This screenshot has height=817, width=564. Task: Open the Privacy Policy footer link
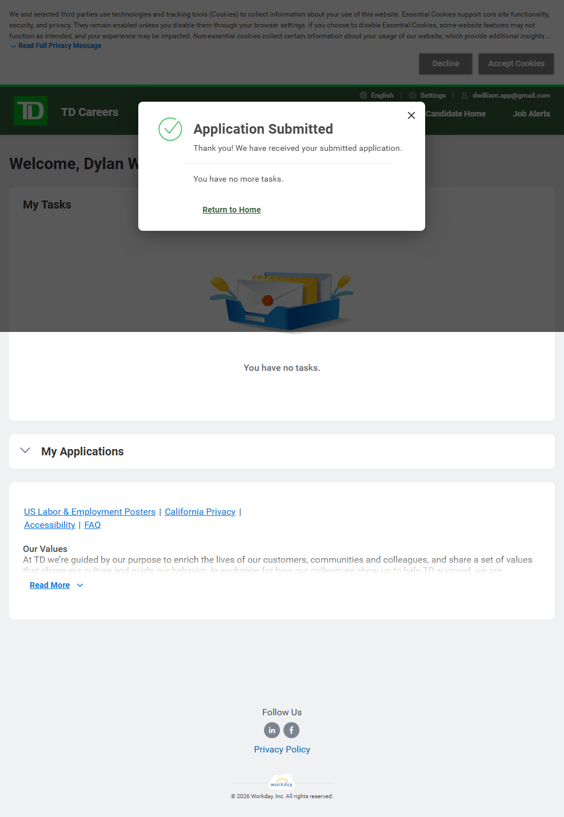click(x=282, y=750)
